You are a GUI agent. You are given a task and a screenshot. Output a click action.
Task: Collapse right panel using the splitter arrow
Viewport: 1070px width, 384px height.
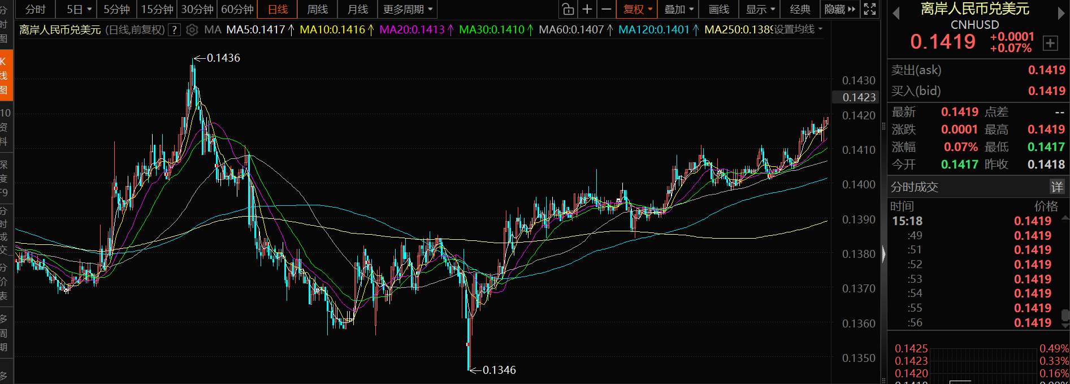click(x=884, y=254)
